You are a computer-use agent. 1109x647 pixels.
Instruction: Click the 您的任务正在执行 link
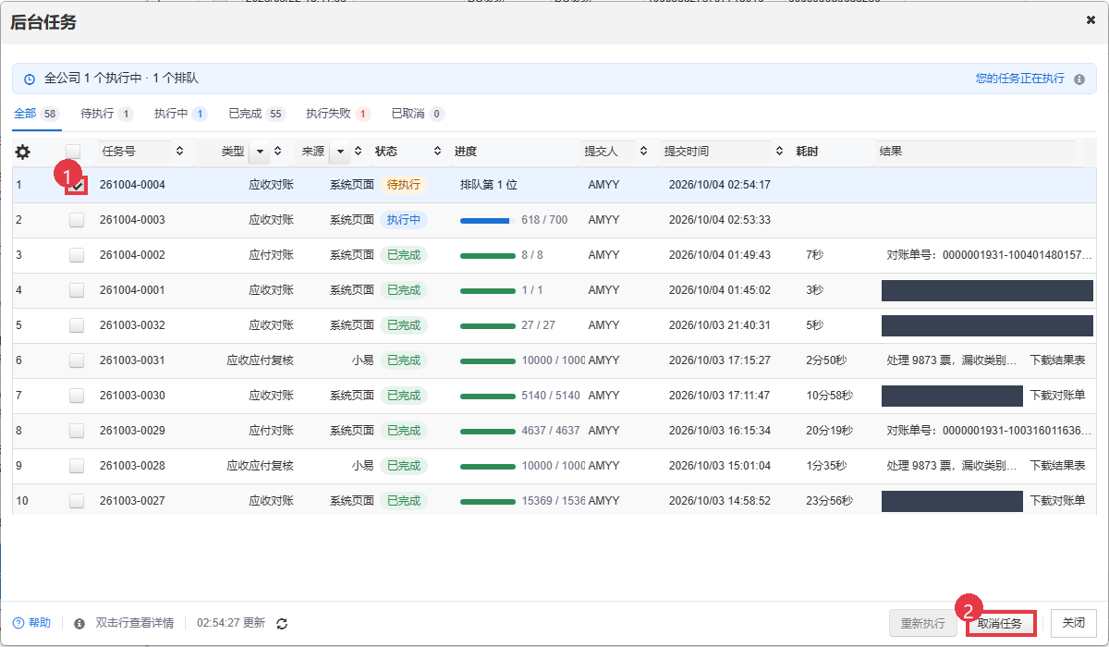coord(1020,79)
